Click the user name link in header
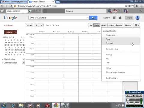Screen dimensions: 144x108 pos(107,18)
